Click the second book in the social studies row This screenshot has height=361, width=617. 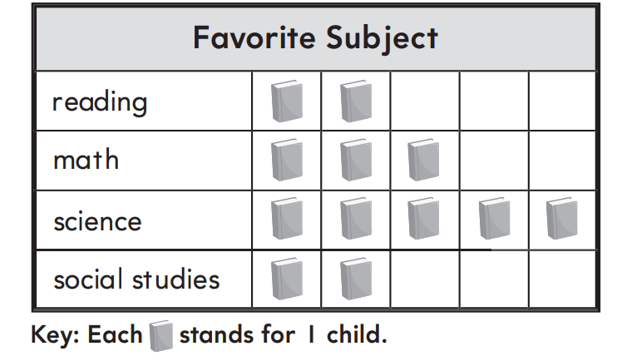point(356,279)
